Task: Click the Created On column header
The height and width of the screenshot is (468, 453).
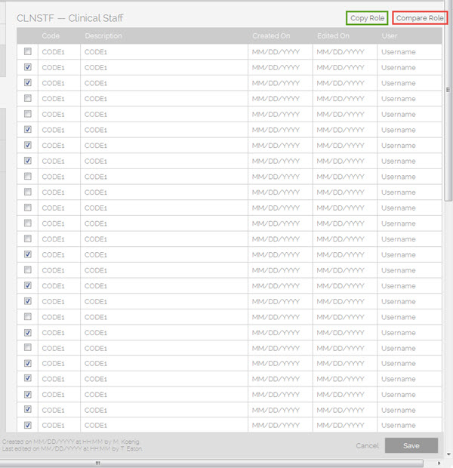Action: (270, 36)
